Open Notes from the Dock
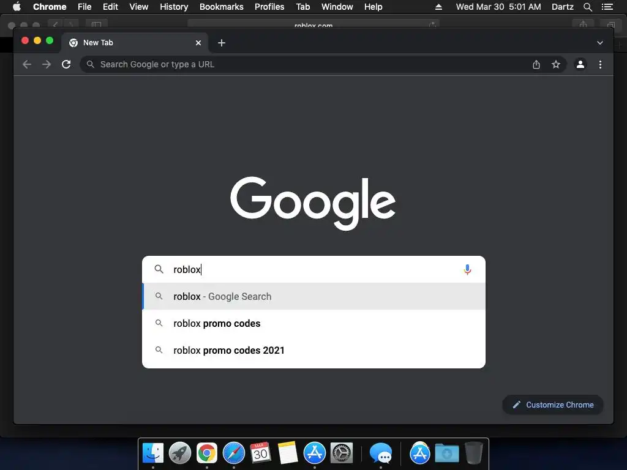 tap(288, 453)
